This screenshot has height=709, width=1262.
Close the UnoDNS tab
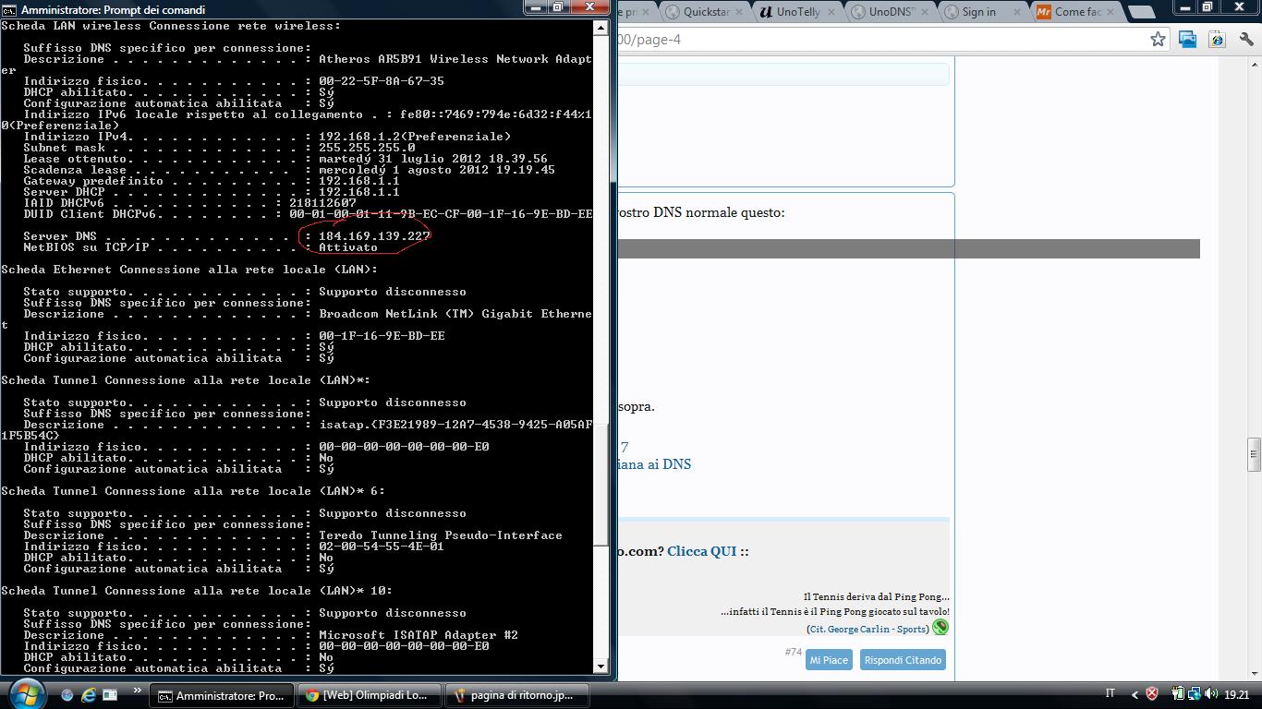click(x=924, y=12)
